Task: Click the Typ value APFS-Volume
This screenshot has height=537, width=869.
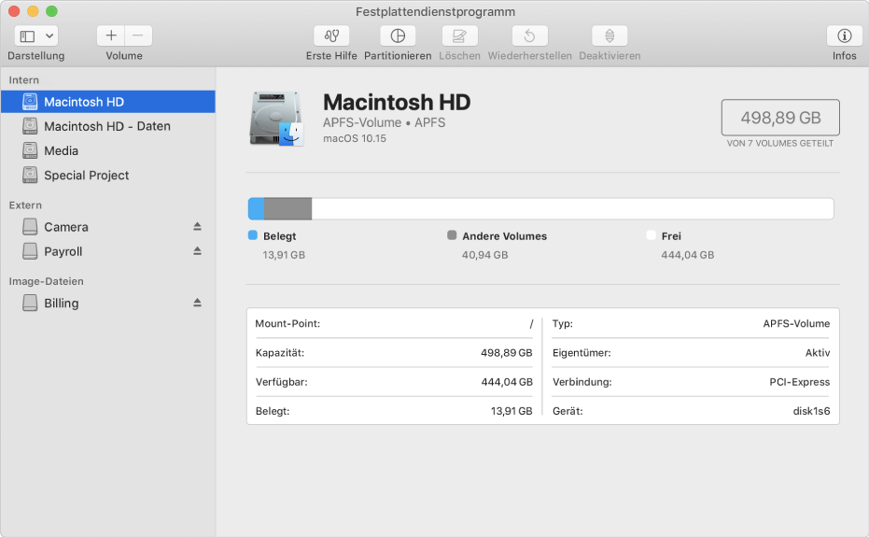Action: point(796,323)
